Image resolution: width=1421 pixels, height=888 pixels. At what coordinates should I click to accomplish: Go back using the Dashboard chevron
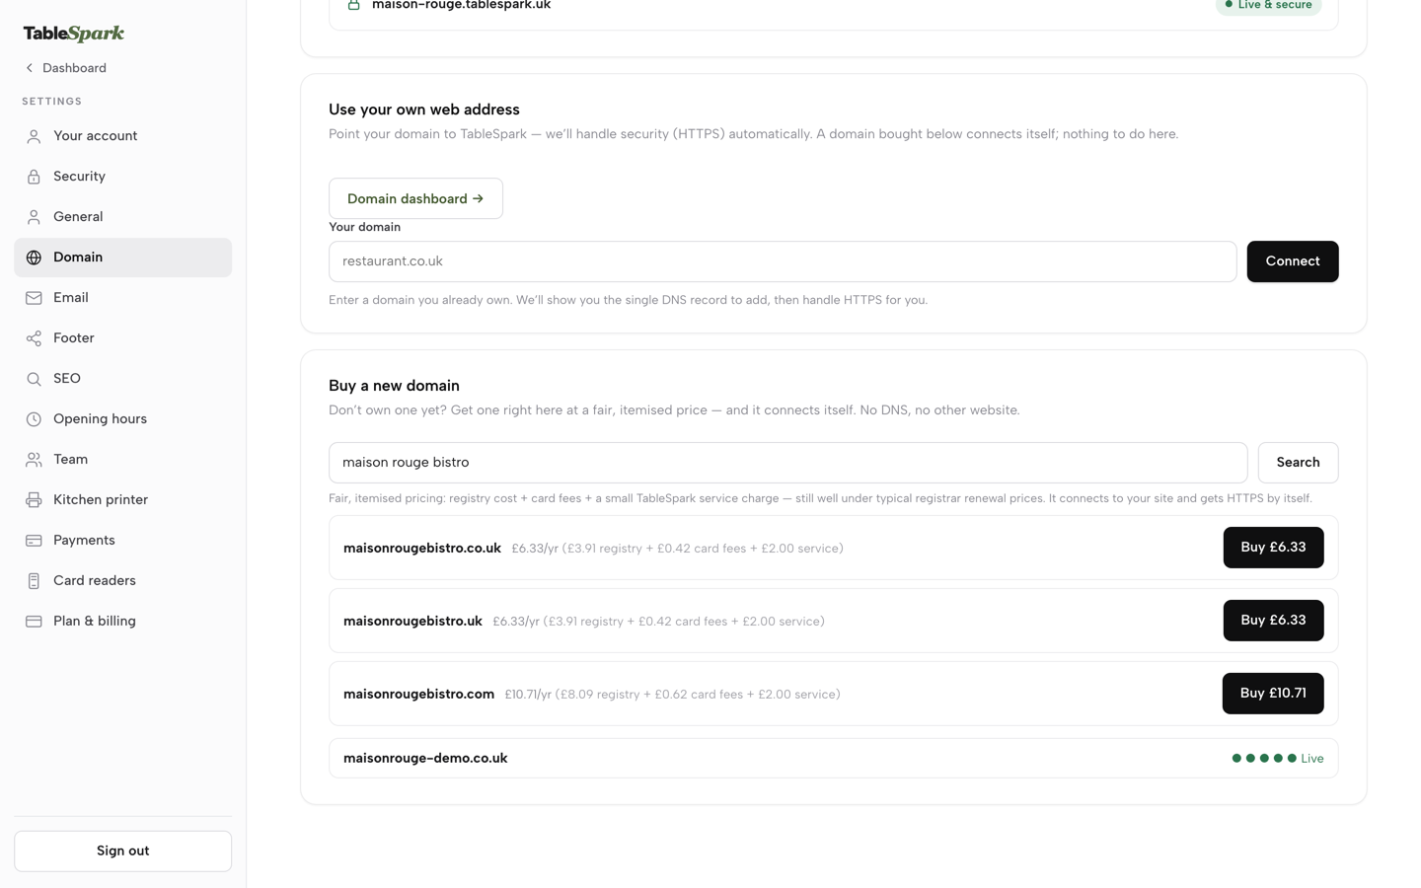coord(30,68)
